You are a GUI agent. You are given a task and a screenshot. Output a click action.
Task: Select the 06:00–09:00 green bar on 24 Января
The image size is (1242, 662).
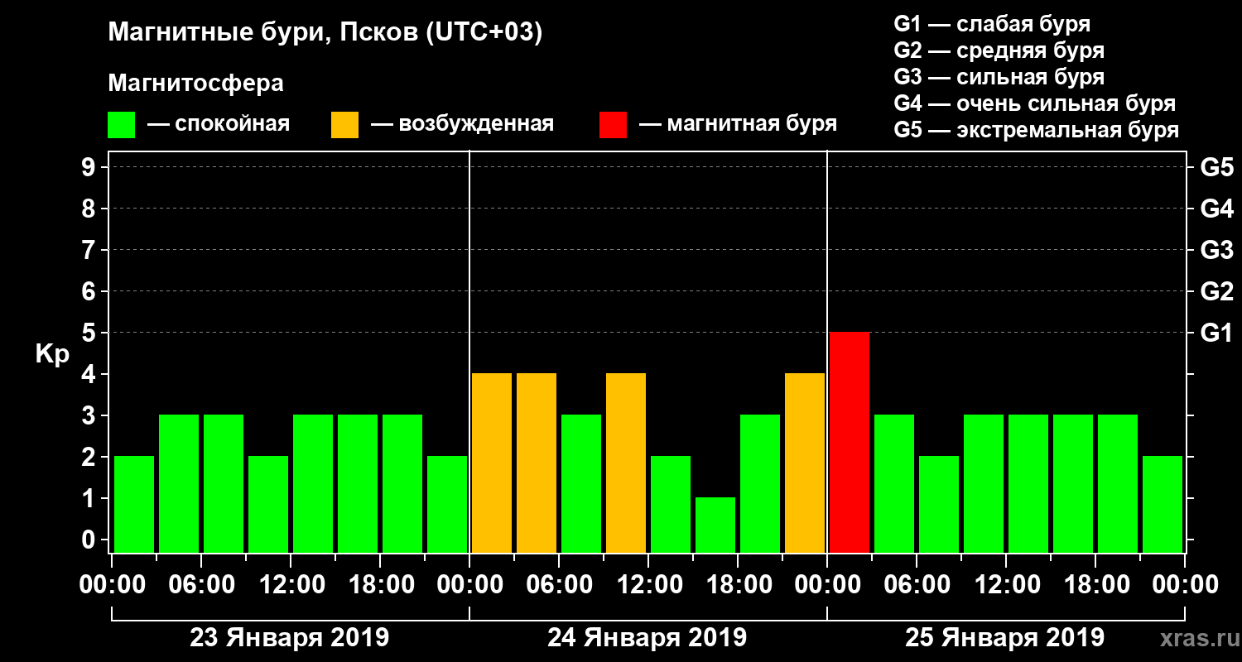(x=581, y=483)
